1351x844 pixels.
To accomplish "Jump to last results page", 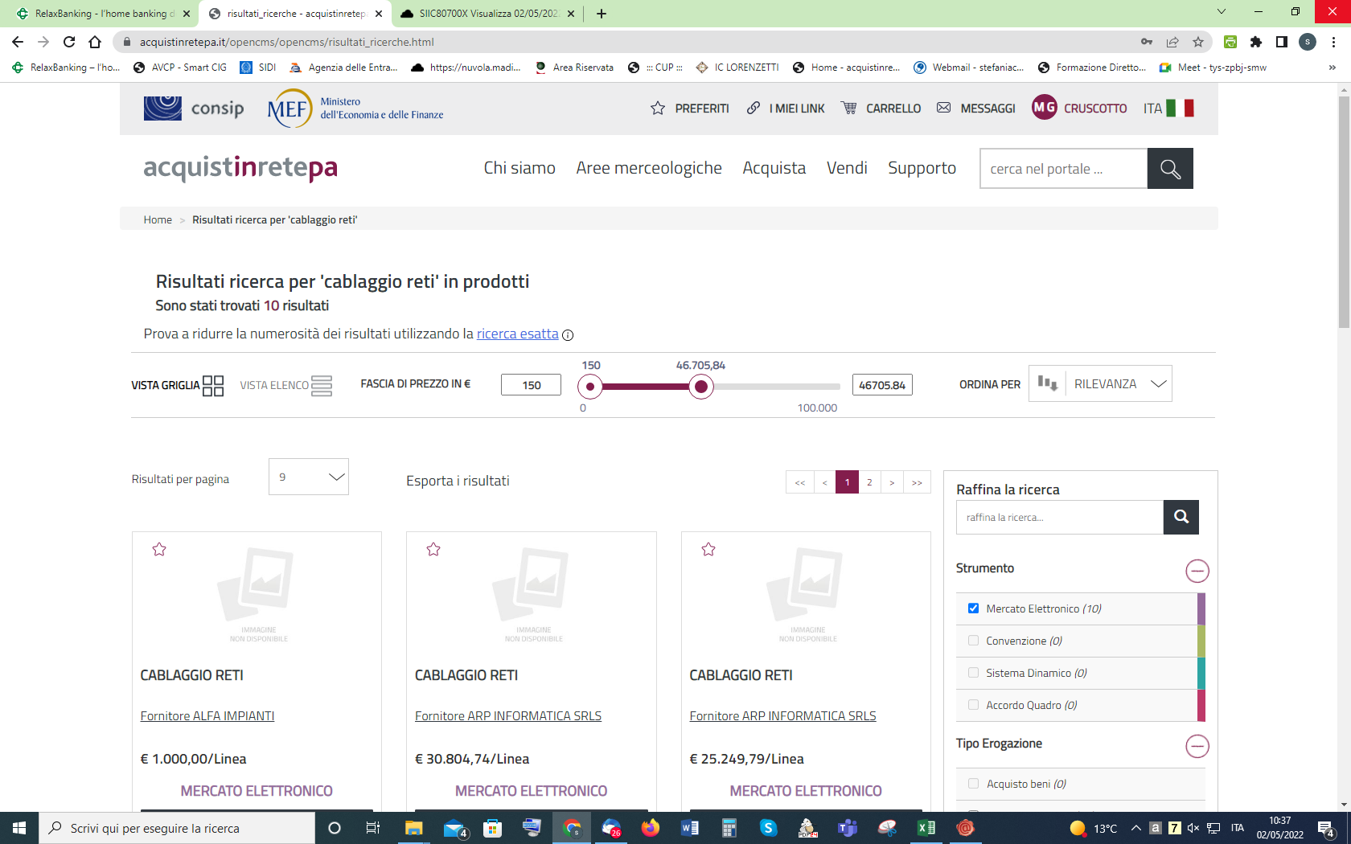I will (918, 482).
